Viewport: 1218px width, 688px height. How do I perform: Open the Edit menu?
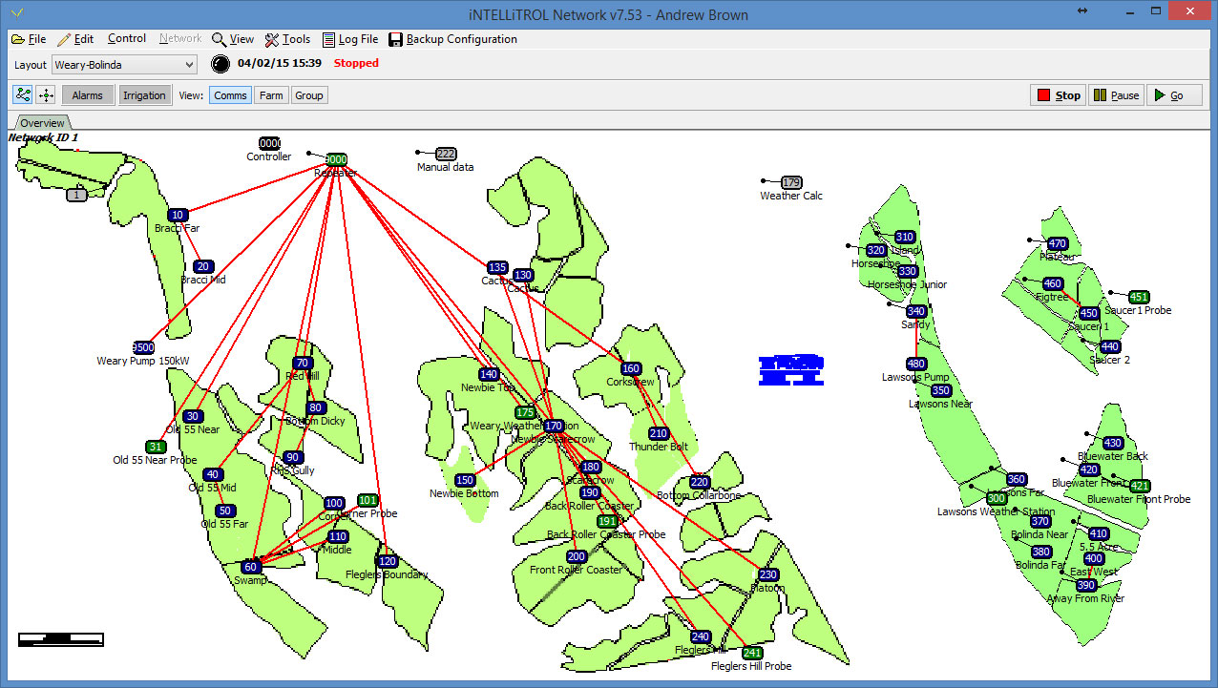pyautogui.click(x=75, y=39)
